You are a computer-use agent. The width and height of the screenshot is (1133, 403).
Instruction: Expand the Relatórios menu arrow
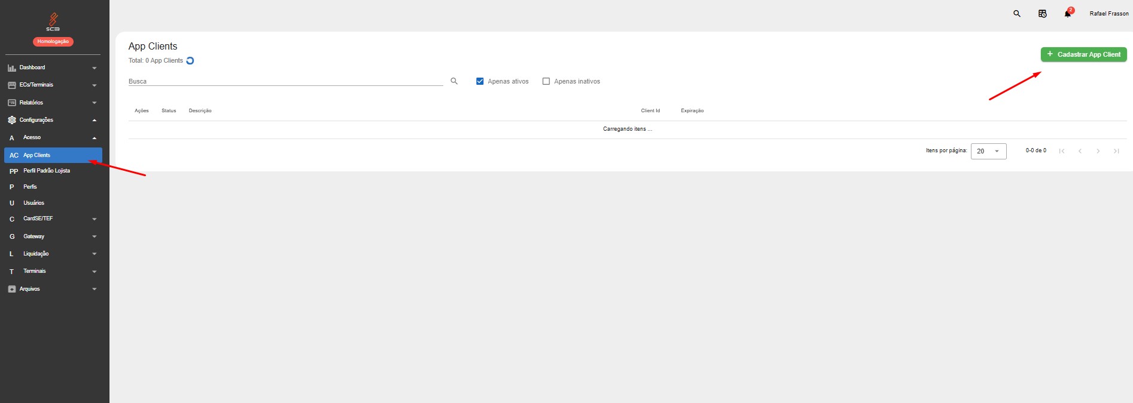[94, 103]
